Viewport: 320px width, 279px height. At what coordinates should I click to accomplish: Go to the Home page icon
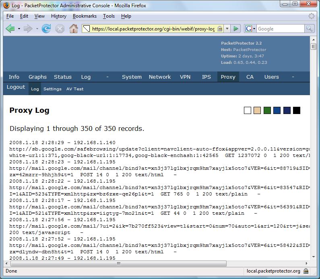(x=74, y=29)
